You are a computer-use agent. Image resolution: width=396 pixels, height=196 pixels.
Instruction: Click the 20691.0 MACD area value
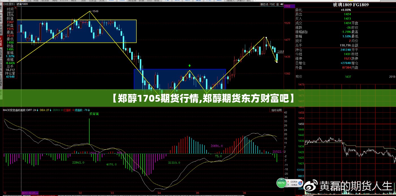click(x=217, y=146)
